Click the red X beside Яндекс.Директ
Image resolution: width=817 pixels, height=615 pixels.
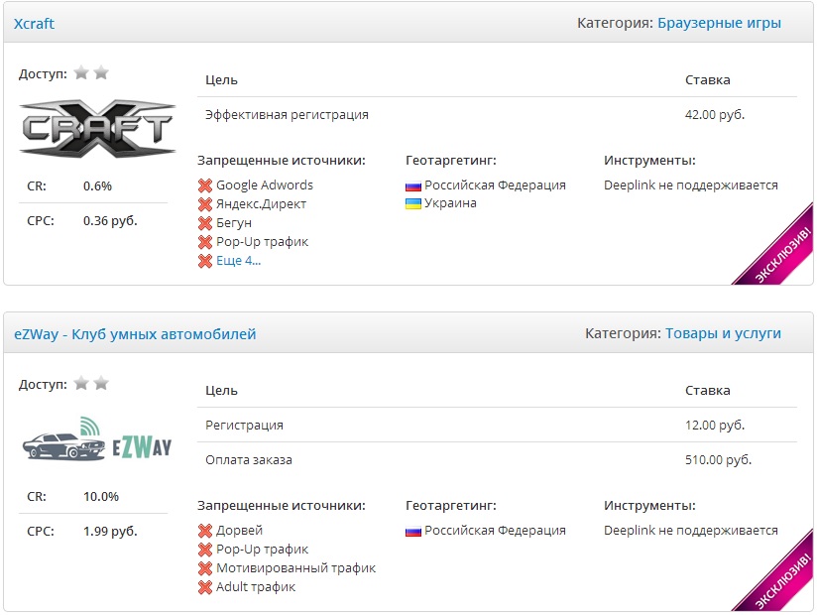(206, 203)
